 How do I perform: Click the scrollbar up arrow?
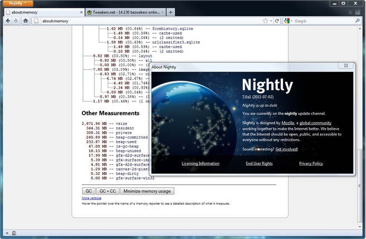point(360,28)
